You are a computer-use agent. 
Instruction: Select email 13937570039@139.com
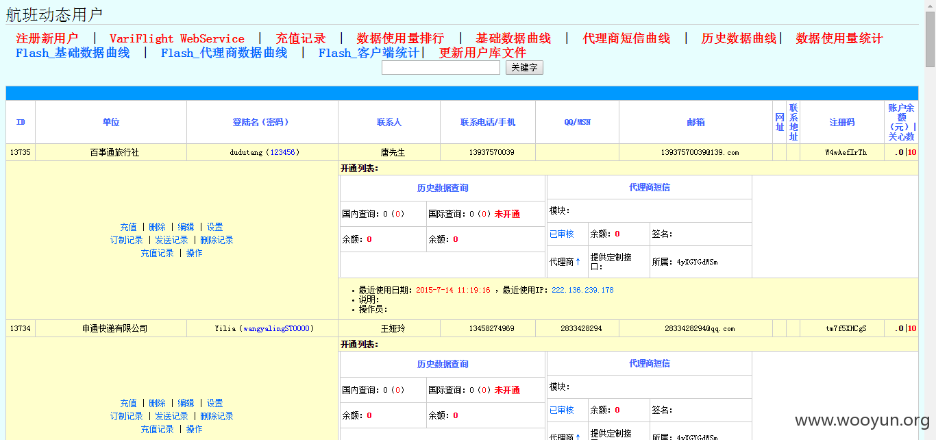700,152
